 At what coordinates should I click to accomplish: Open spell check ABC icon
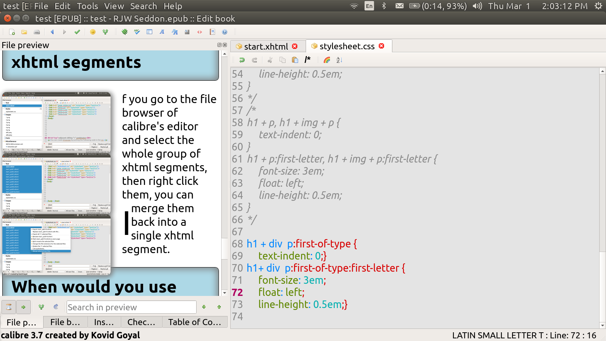tap(137, 32)
